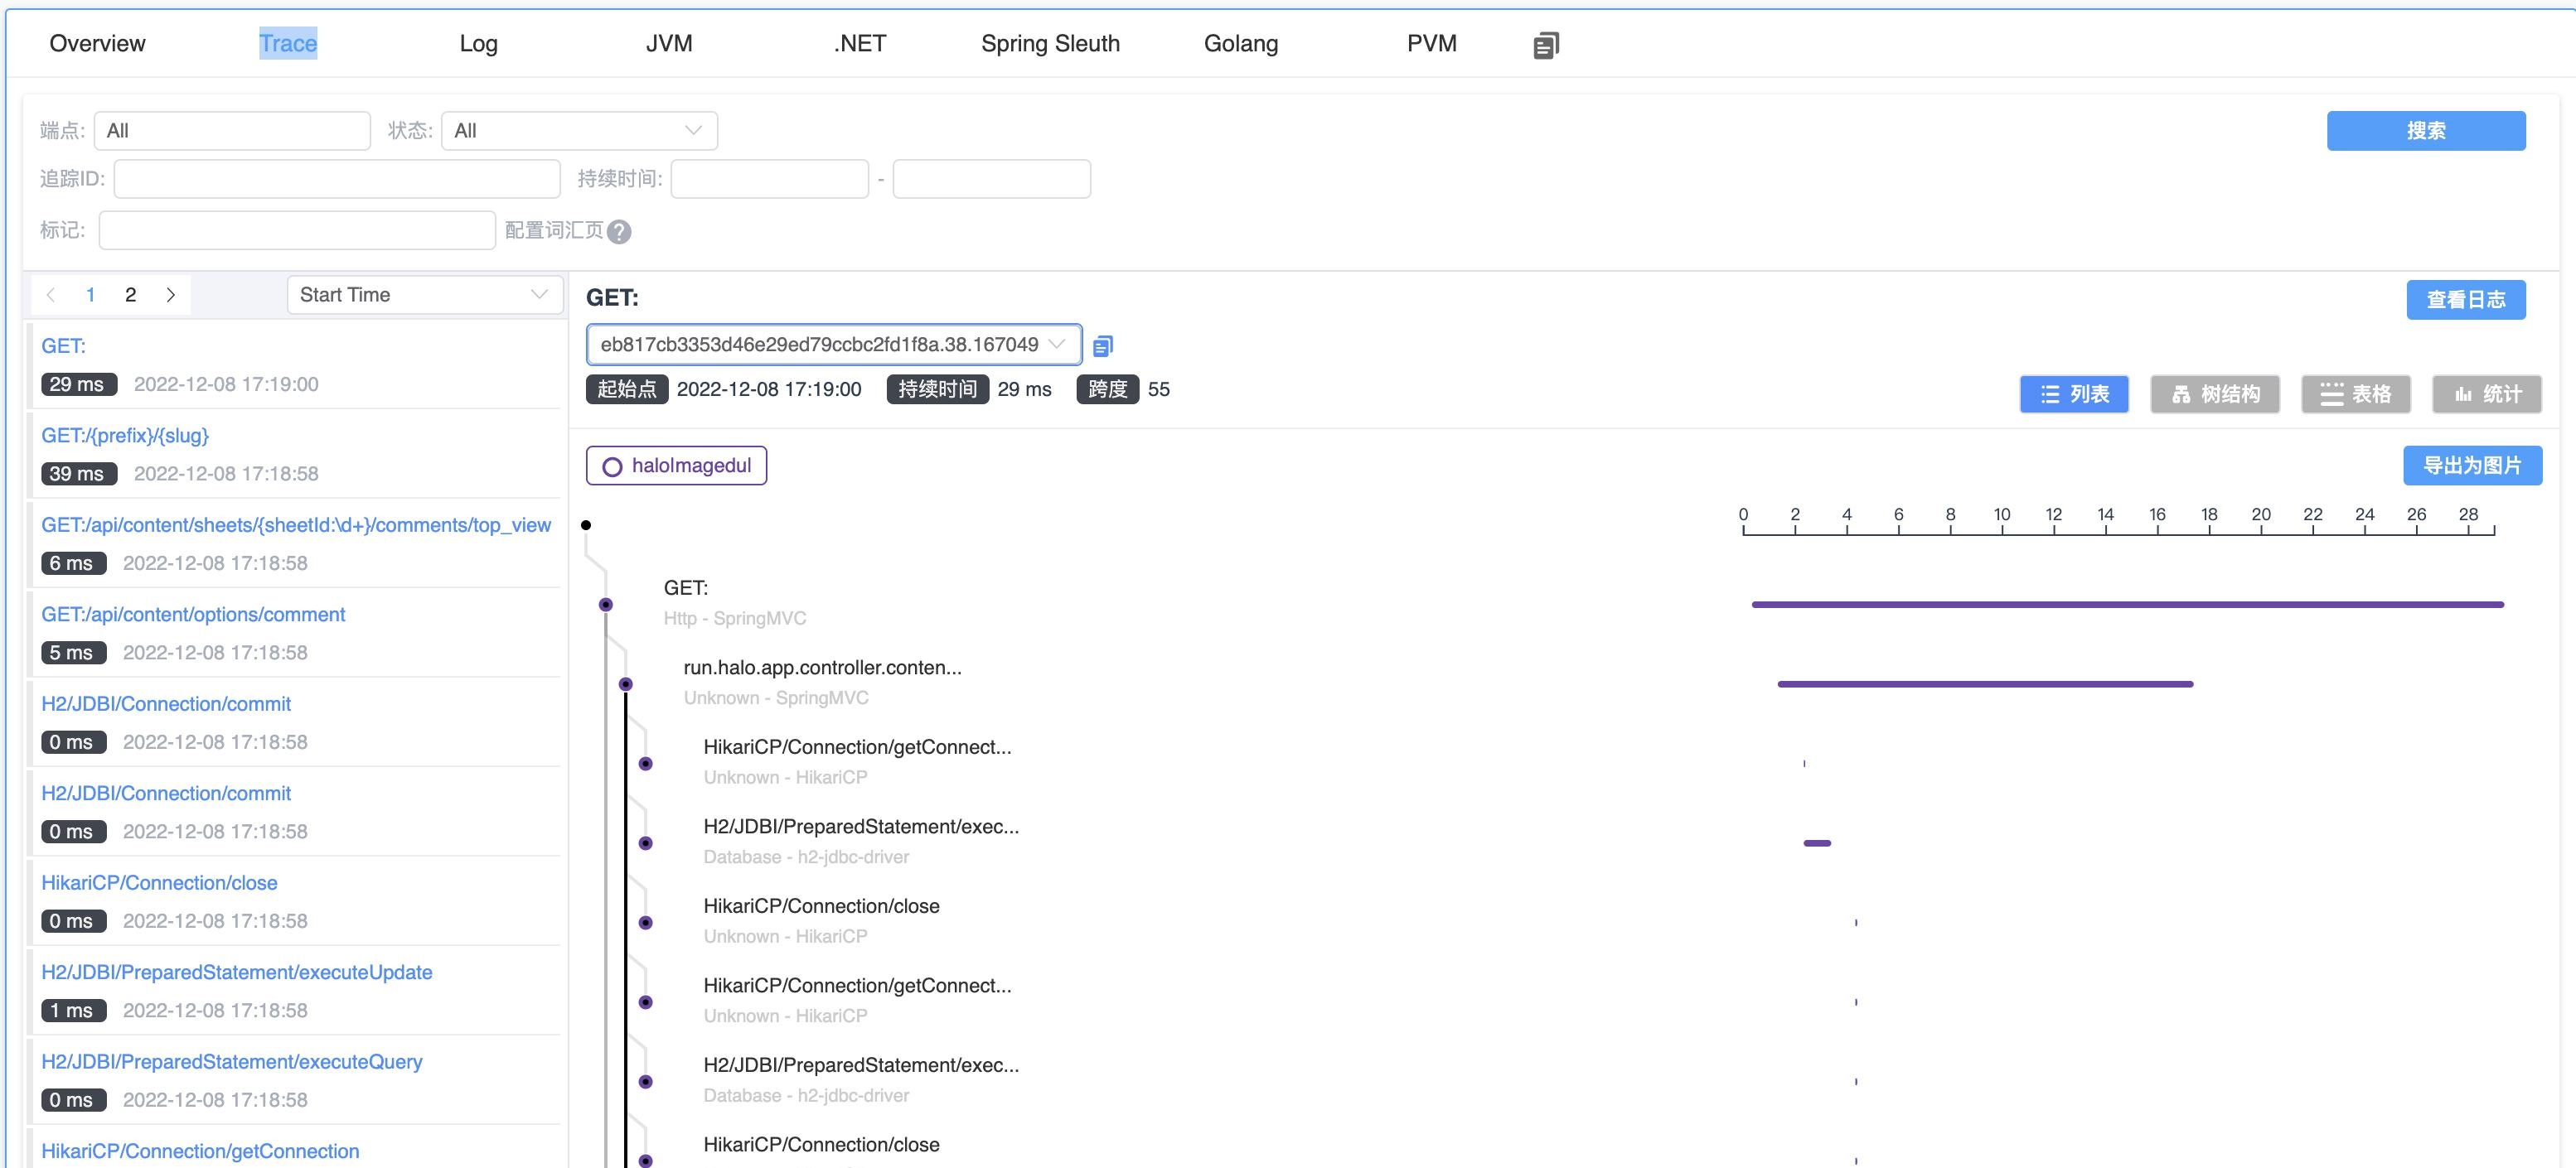The height and width of the screenshot is (1168, 2576).
Task: Go to previous page of trace list
Action: (x=51, y=295)
